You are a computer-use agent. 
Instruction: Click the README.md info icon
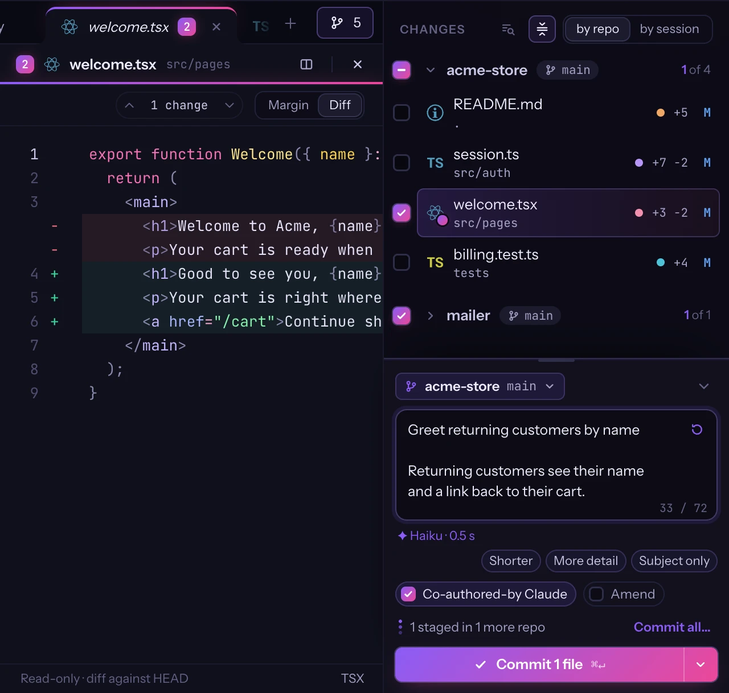coord(435,113)
